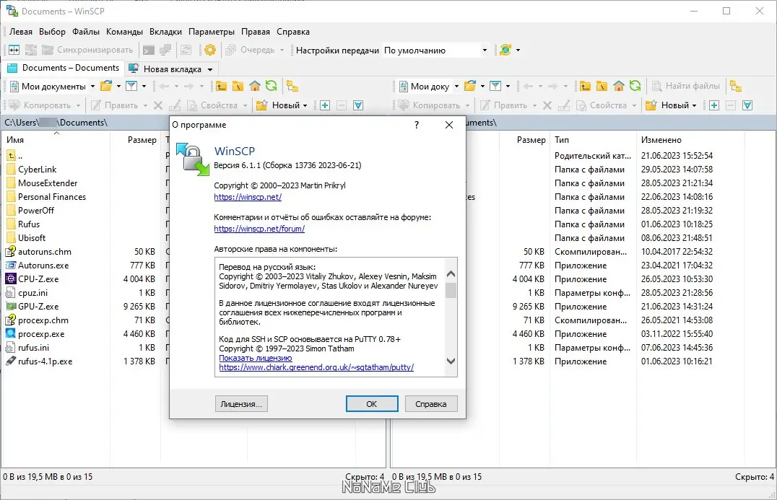This screenshot has height=500, width=777.
Task: Expand transfer settings 'По умолчанию' dropdown
Action: point(485,50)
